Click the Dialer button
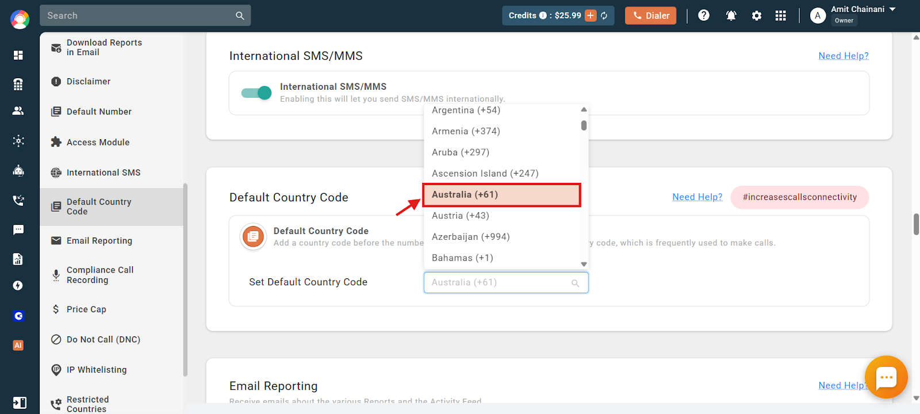Viewport: 920px width, 414px height. [650, 16]
